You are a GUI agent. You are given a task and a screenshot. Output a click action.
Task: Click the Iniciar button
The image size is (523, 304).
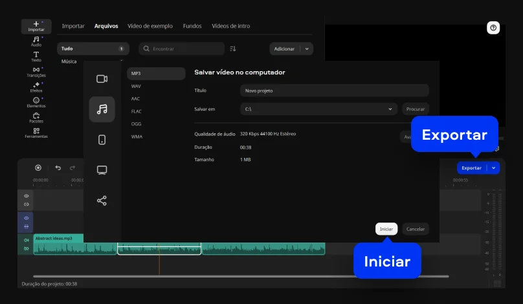(x=386, y=229)
